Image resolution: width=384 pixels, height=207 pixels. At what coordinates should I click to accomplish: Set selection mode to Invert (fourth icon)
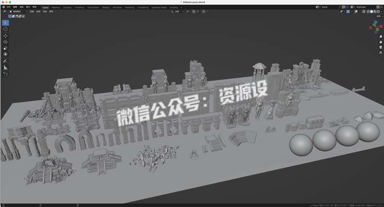click(x=20, y=16)
